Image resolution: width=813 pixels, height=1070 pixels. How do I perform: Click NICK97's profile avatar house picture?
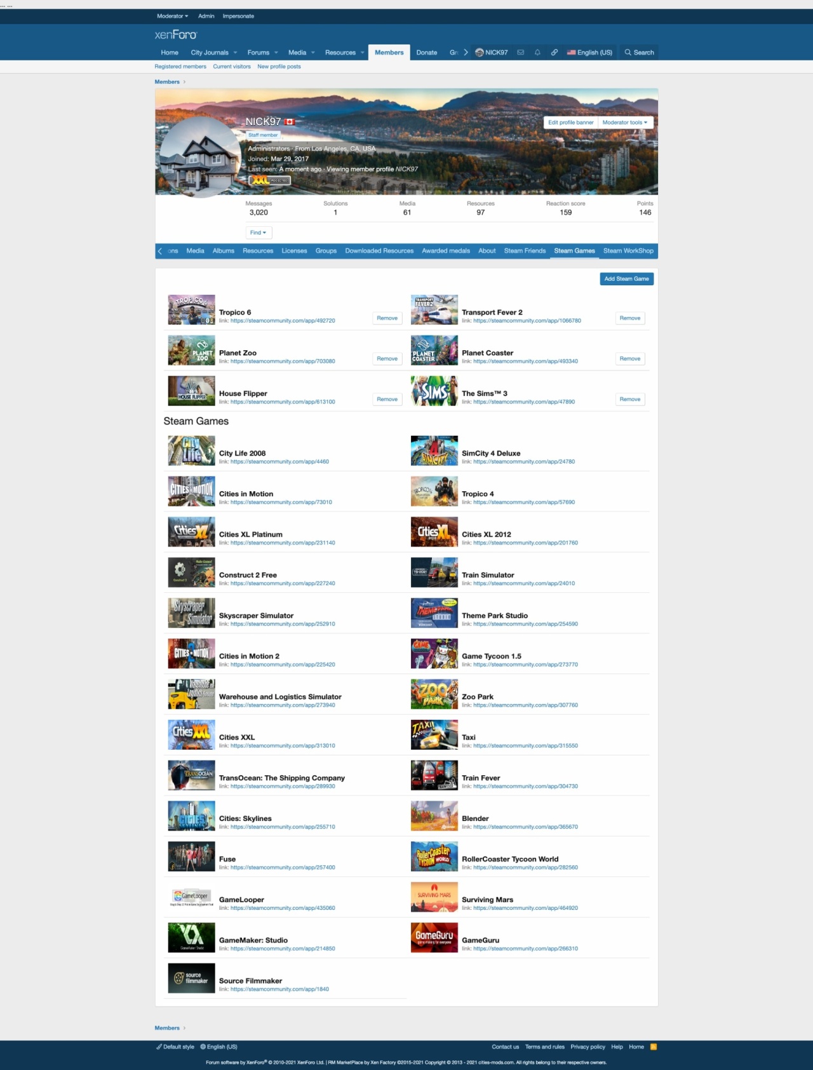point(200,157)
